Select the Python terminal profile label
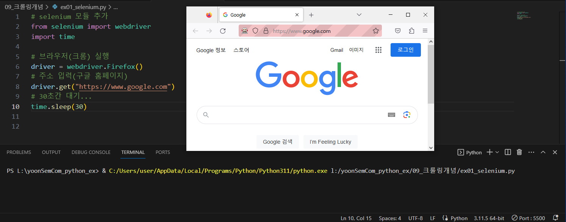The height and width of the screenshot is (222, 566). tap(470, 152)
